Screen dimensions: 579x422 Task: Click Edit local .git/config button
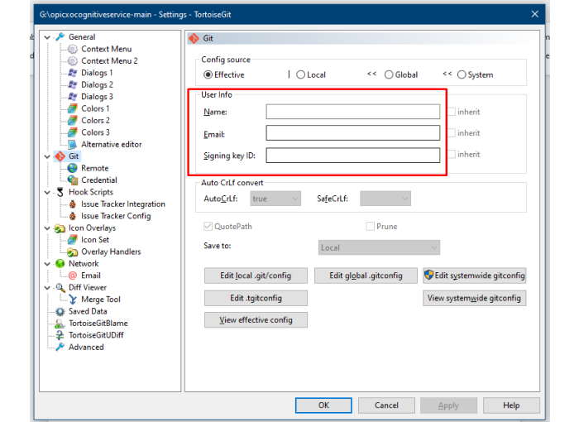point(256,276)
